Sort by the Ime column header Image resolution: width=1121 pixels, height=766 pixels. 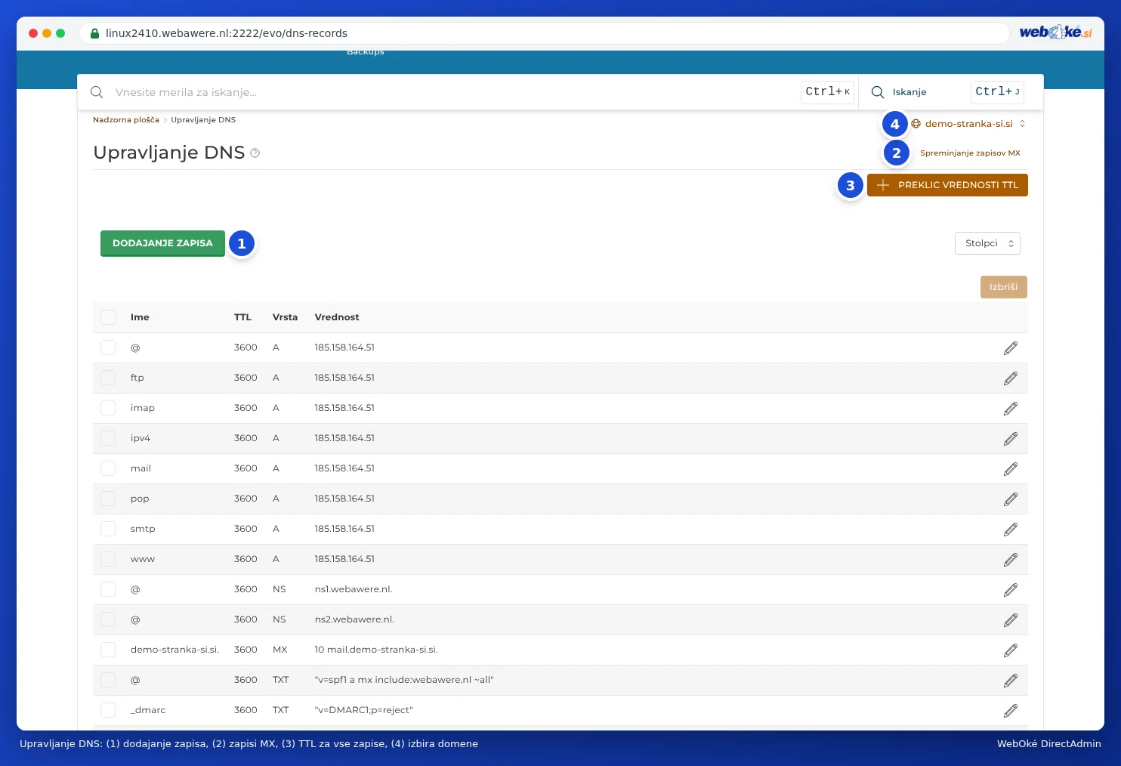point(140,317)
